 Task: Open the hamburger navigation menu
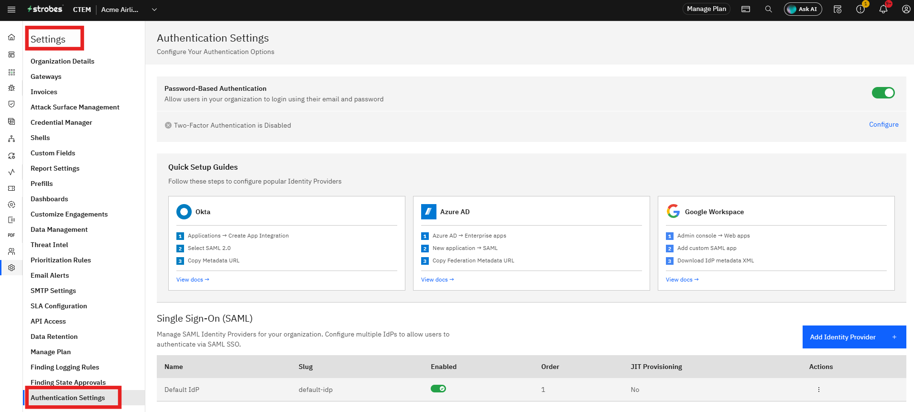(x=11, y=10)
